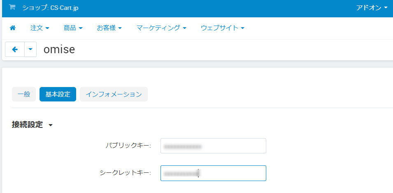The image size is (393, 193).
Task: Select the 基本設定 tab
Action: pyautogui.click(x=58, y=94)
